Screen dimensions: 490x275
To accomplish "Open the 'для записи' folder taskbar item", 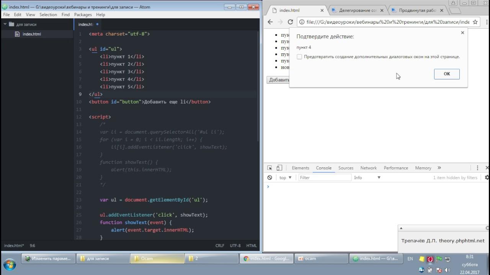I will coord(103,259).
